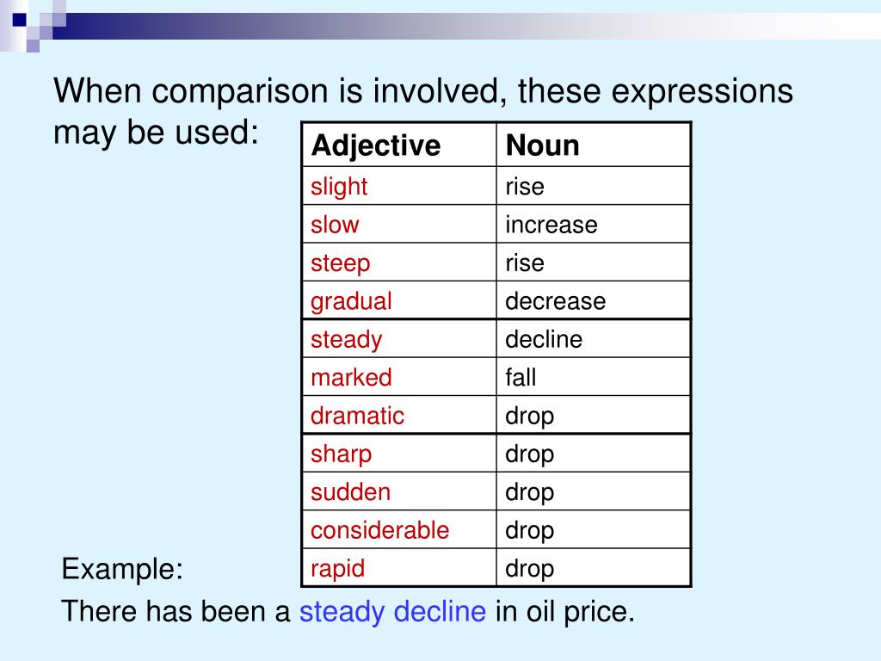Click the 'decline' noun in table
The image size is (881, 661).
(x=594, y=339)
